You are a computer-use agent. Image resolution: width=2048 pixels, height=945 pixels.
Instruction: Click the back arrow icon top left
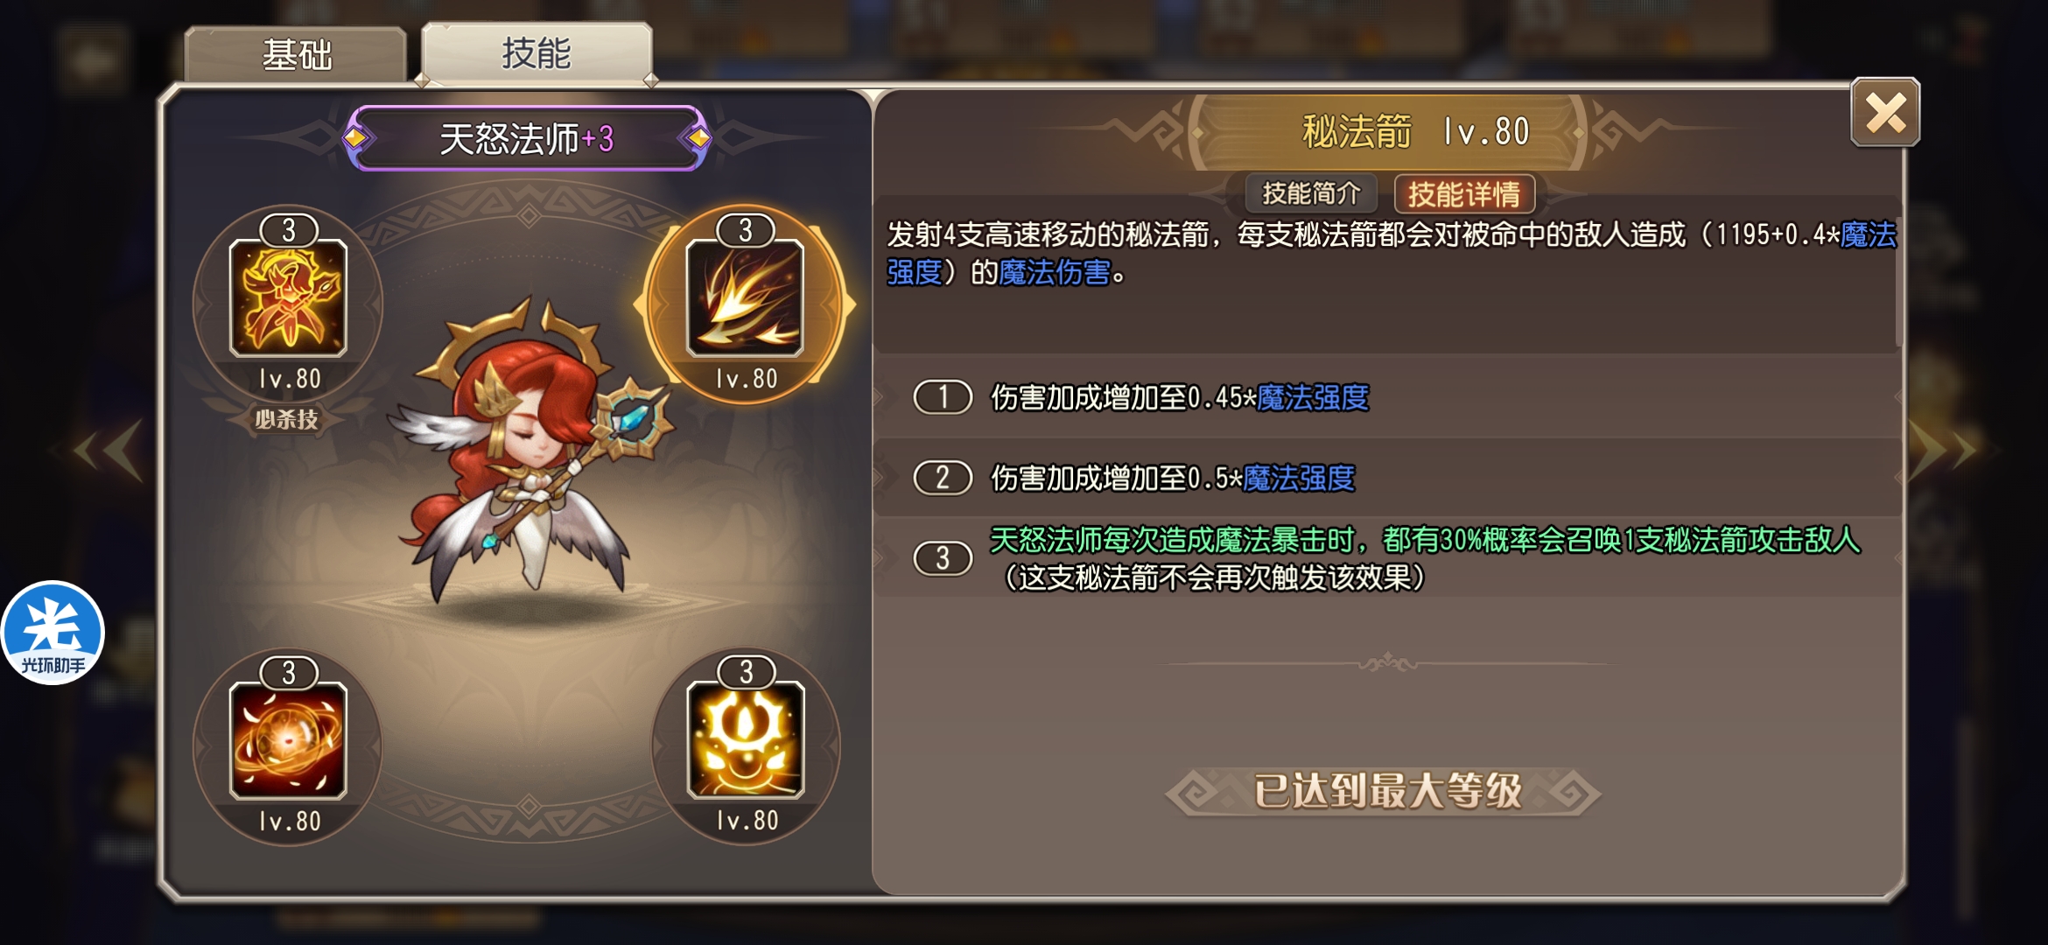(93, 61)
